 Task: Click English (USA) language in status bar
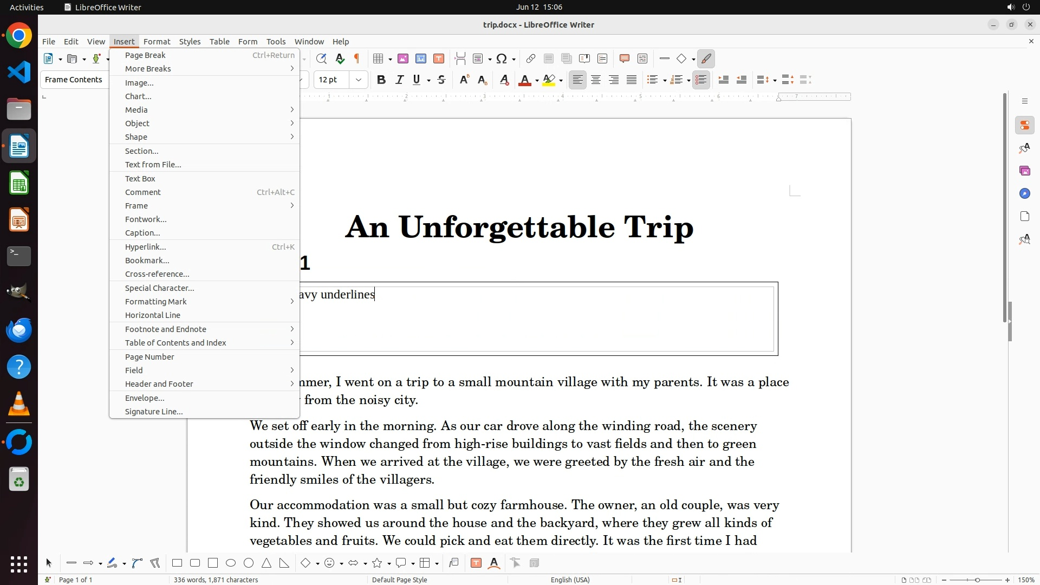click(x=570, y=580)
